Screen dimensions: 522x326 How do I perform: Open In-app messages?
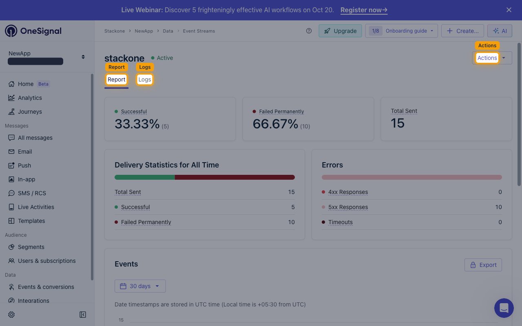pos(27,179)
